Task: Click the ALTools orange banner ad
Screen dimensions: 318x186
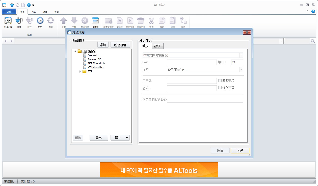Action: [x=159, y=170]
